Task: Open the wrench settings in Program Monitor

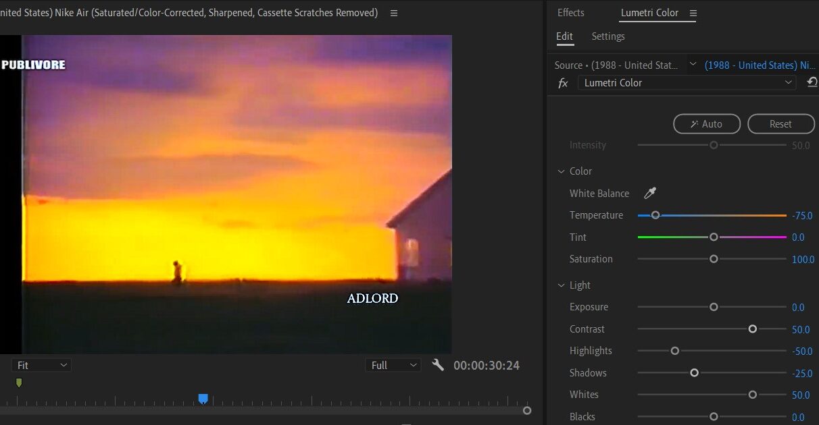Action: point(438,365)
